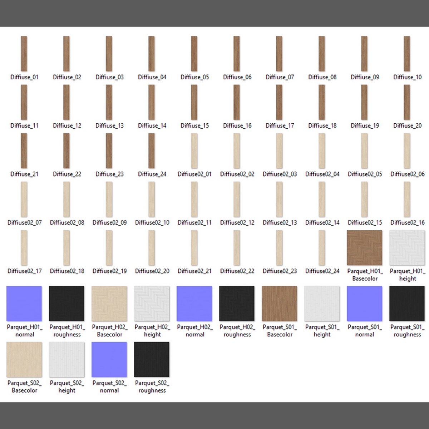Open the Diffiuse_24 dark wood file
429x429 pixels.
tap(152, 151)
